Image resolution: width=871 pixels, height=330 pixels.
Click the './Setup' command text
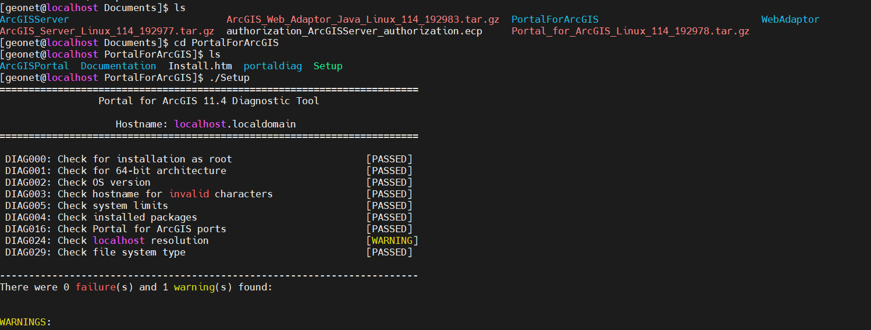point(229,78)
